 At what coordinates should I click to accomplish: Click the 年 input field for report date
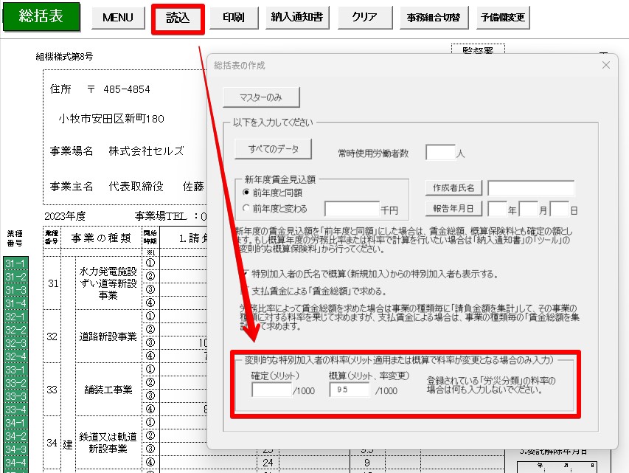(498, 209)
